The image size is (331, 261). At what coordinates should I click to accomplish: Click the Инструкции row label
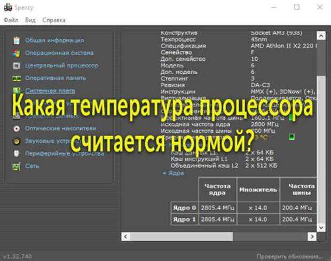click(x=178, y=92)
